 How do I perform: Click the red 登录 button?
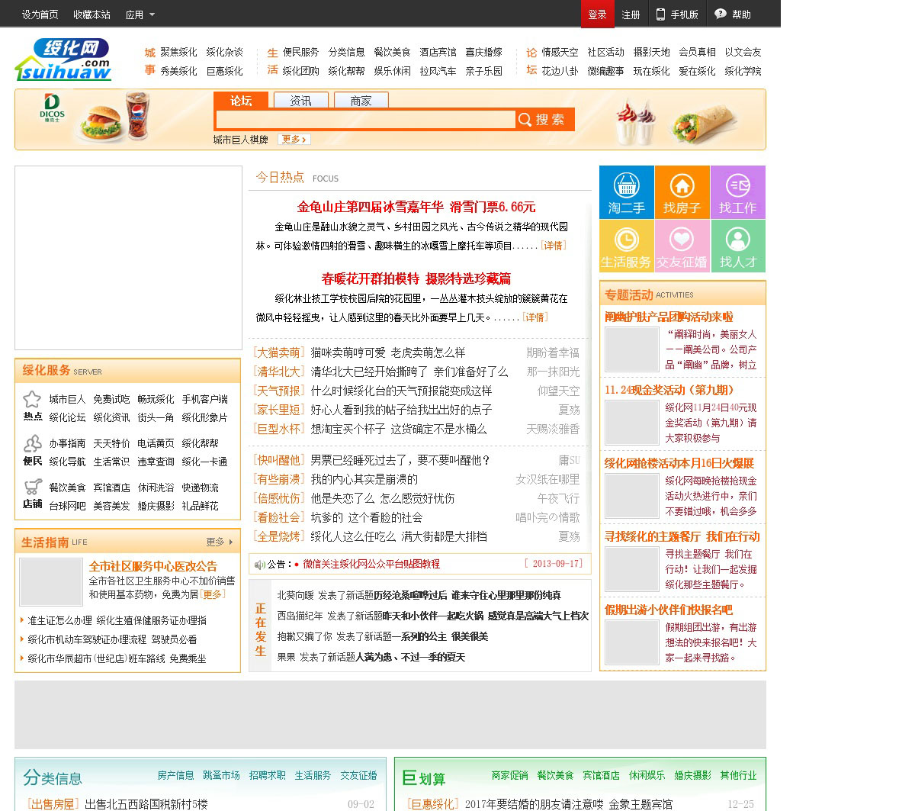[x=597, y=14]
